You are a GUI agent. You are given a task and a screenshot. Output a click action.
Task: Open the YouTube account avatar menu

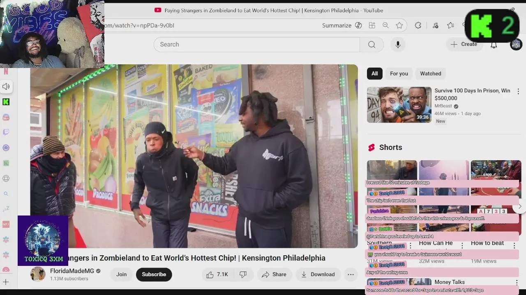pos(516,44)
